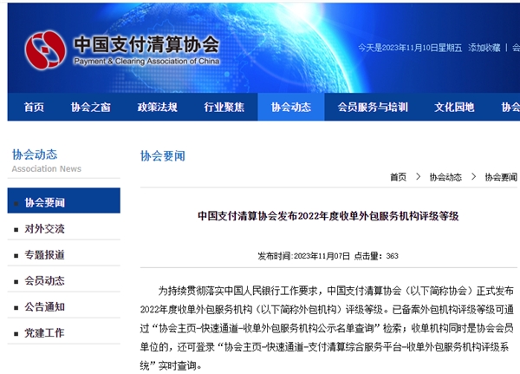The height and width of the screenshot is (374, 520).
Task: Select the 行业聚焦 navigation item
Action: pos(224,107)
